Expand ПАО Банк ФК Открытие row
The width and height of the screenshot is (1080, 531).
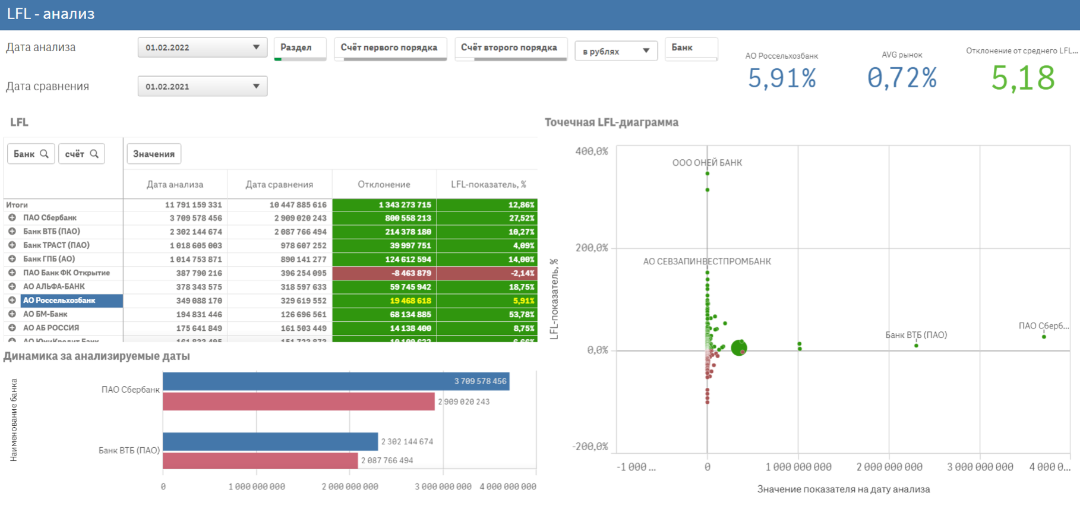pyautogui.click(x=12, y=273)
